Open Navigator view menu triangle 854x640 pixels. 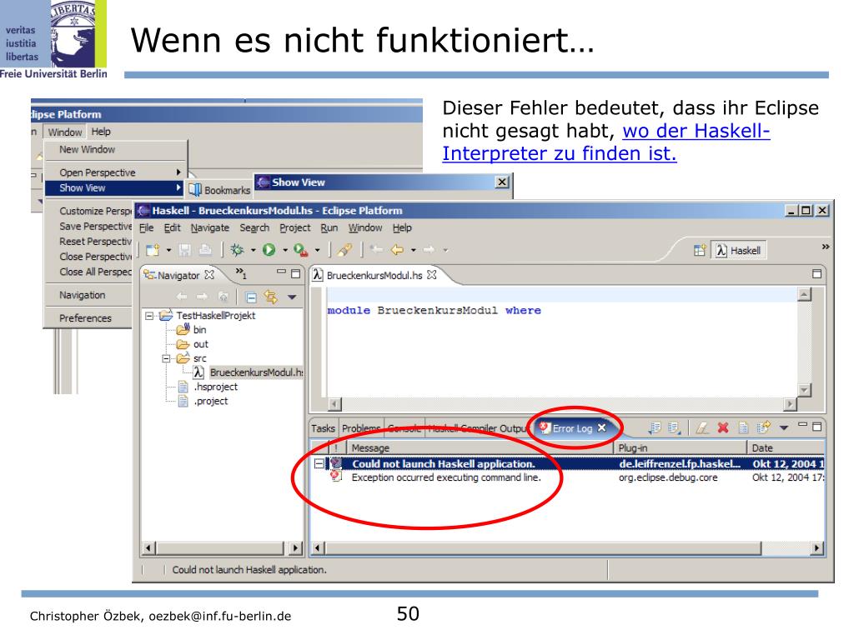[x=292, y=297]
